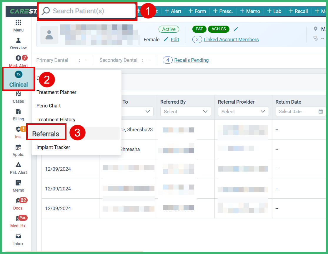Open the Overview sidebar icon
328x254 pixels.
point(19,40)
